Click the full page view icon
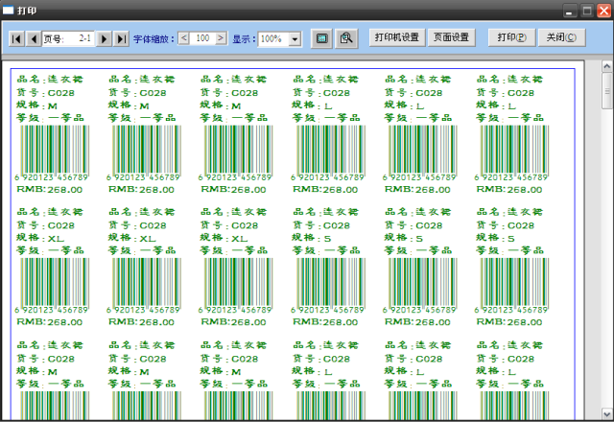614x422 pixels. (321, 38)
